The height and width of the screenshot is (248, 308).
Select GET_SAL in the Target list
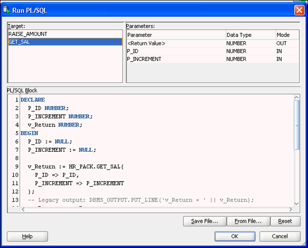coord(65,42)
